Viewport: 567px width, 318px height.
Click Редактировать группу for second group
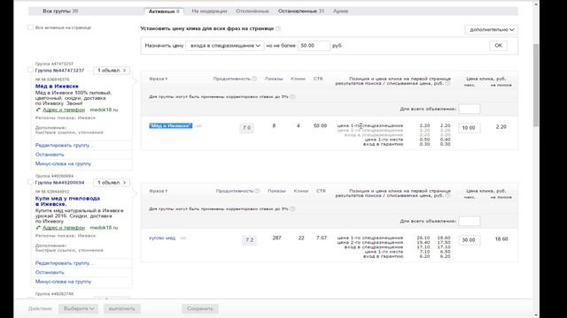pyautogui.click(x=64, y=263)
